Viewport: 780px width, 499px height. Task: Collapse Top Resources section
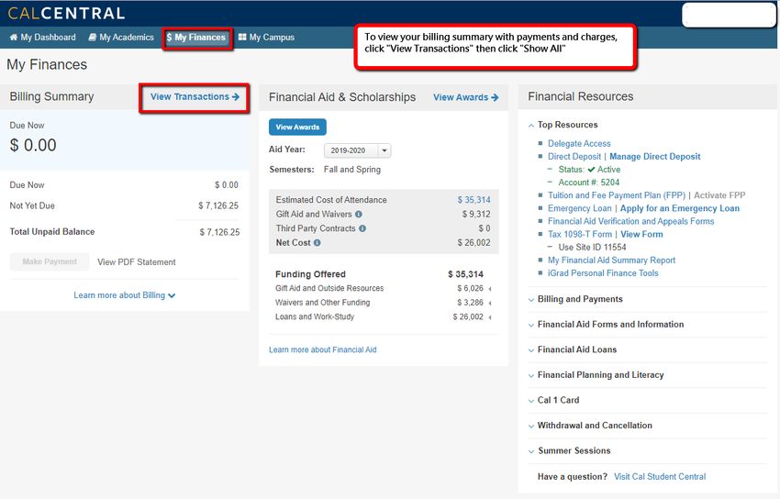coord(563,125)
